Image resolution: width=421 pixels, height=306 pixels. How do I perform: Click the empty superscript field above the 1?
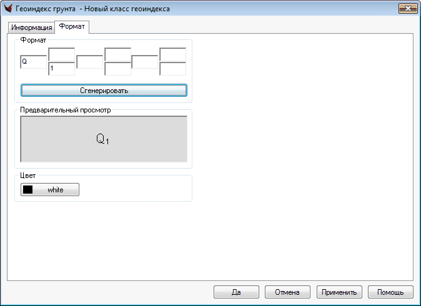coord(61,54)
